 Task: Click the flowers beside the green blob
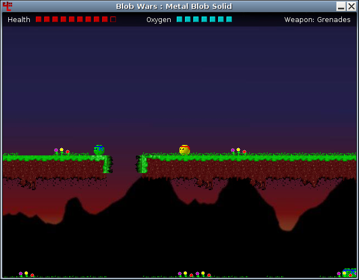click(62, 152)
